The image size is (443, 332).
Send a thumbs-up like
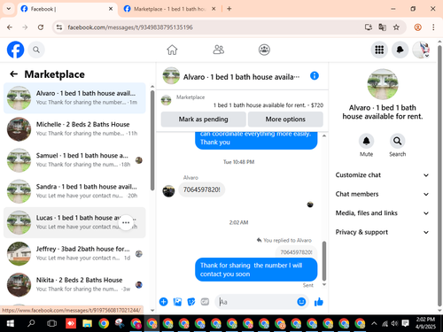(319, 302)
